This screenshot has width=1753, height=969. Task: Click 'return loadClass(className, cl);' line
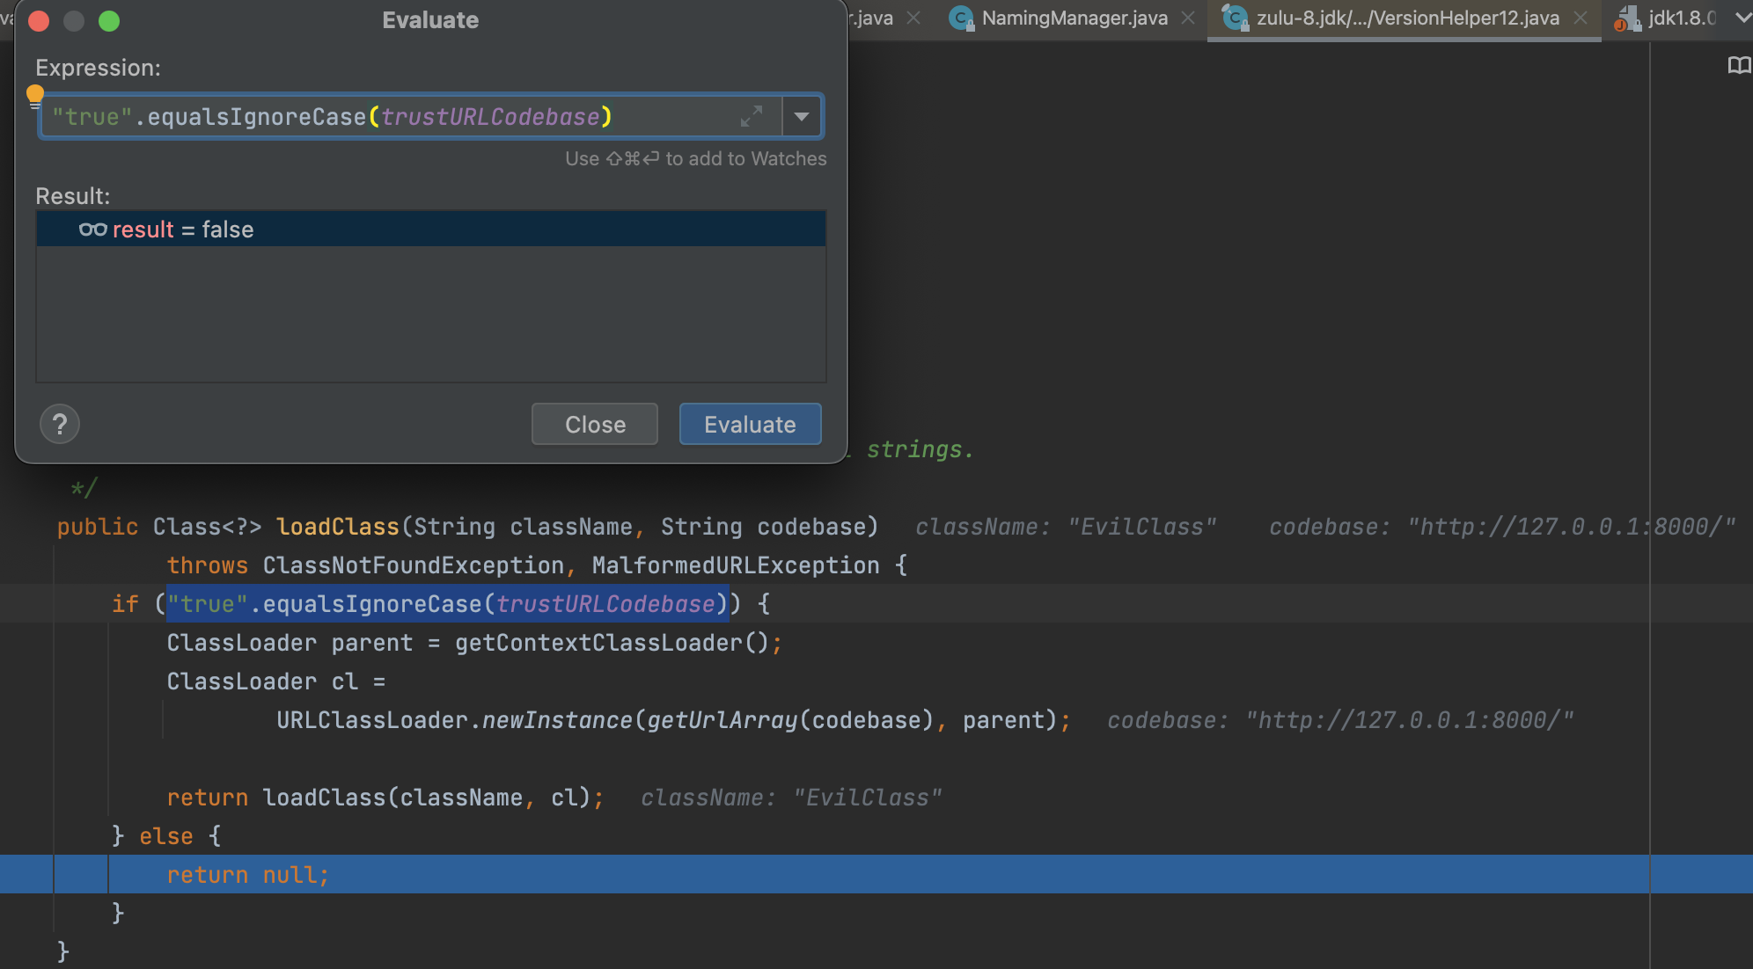(385, 798)
